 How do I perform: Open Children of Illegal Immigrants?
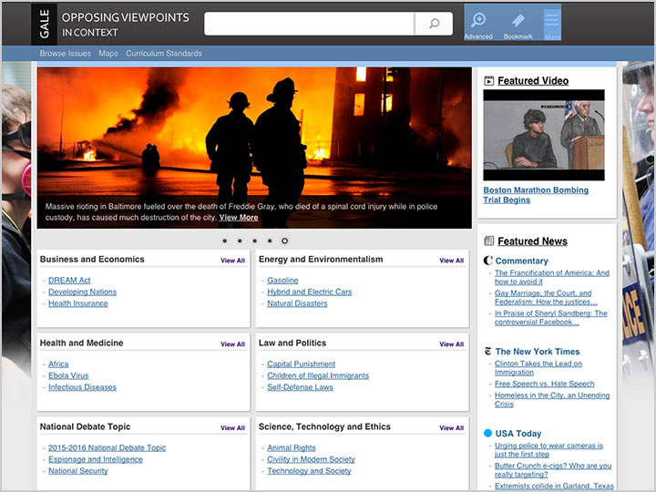click(318, 375)
